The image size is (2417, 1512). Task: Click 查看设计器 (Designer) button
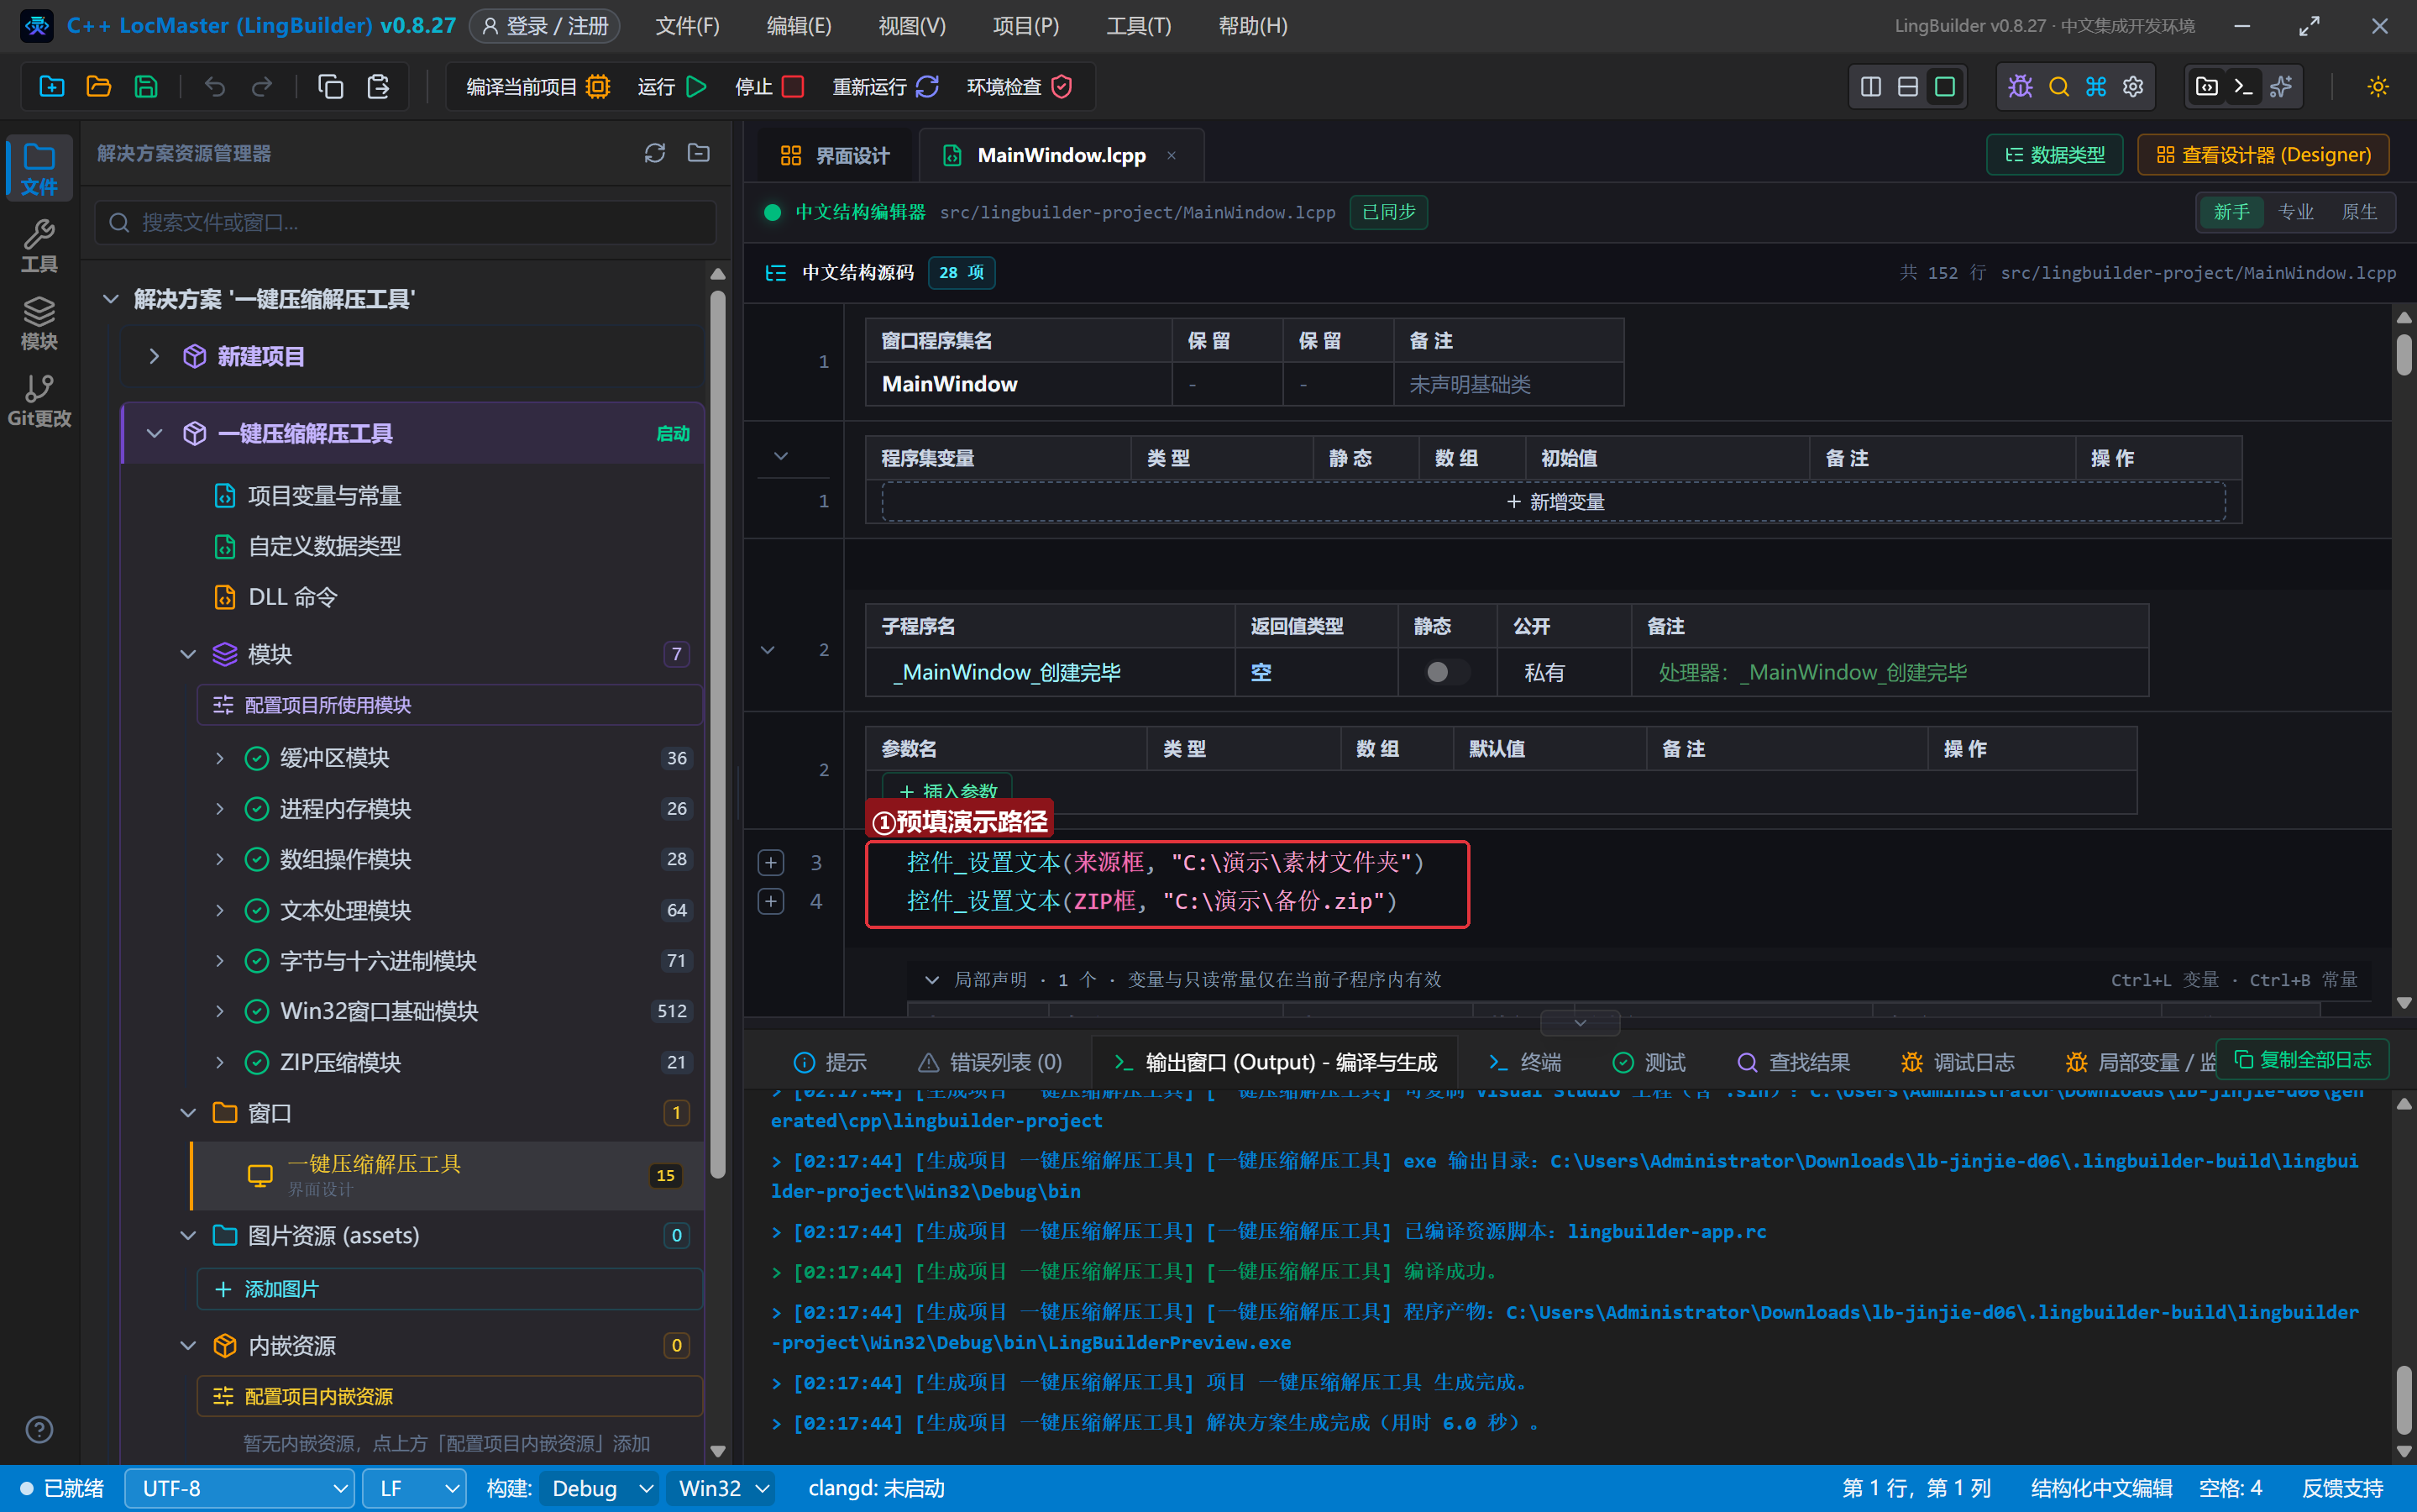click(x=2263, y=155)
